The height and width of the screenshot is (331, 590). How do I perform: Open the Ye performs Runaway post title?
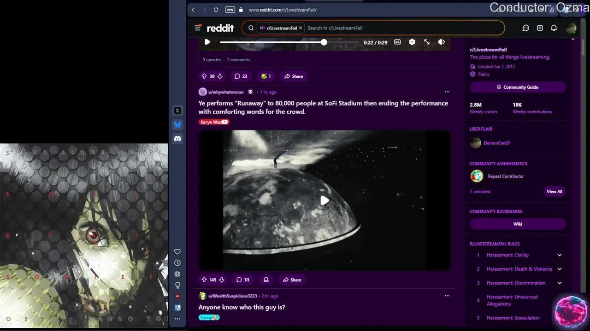click(323, 108)
